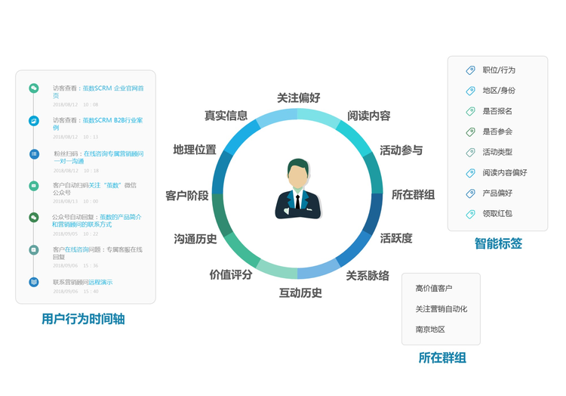This screenshot has width=566, height=396.
Task: Click the WeChat icon beside 企业官网首页 entry
Action: 33,88
